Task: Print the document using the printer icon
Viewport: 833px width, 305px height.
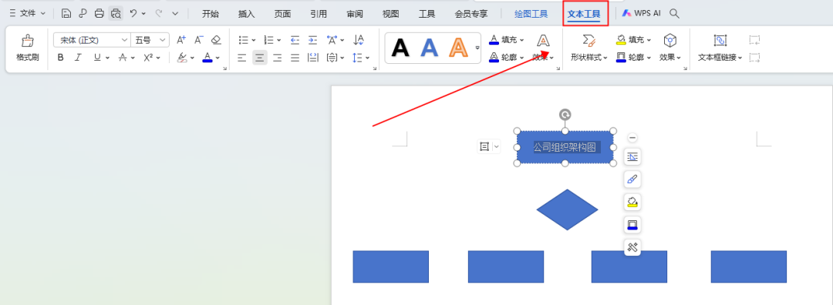Action: coord(99,14)
